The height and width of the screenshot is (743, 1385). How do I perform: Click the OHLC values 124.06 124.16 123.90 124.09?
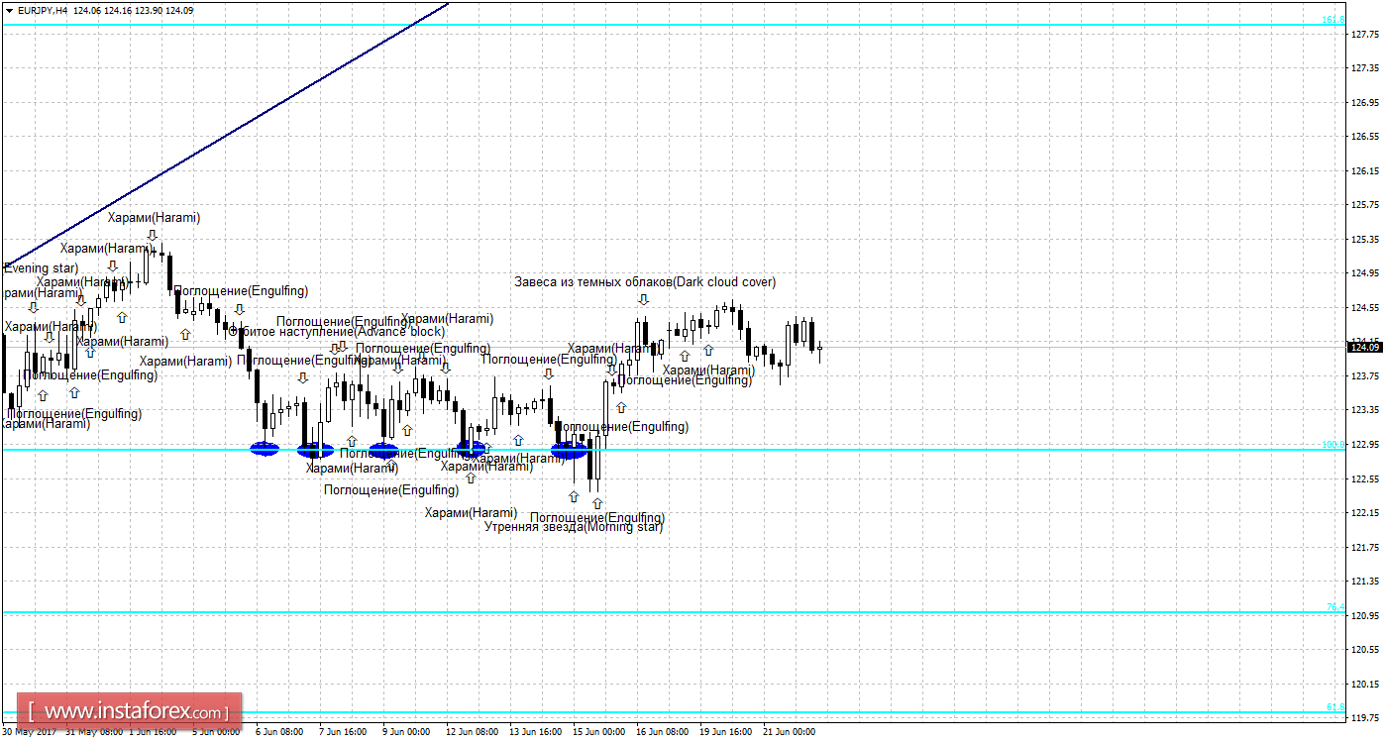click(133, 10)
